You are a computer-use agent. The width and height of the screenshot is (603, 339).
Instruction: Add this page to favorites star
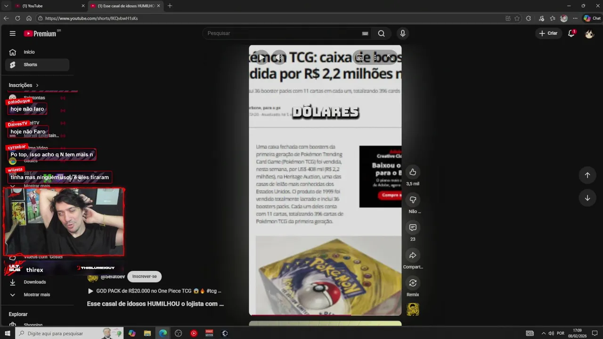click(517, 18)
